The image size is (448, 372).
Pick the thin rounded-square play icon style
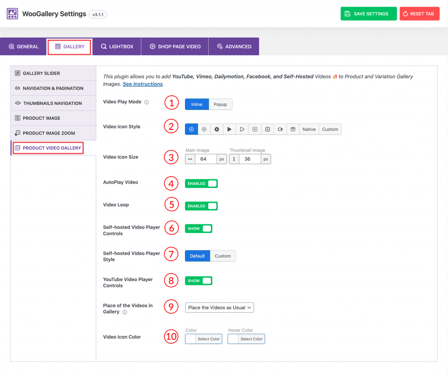(x=255, y=129)
